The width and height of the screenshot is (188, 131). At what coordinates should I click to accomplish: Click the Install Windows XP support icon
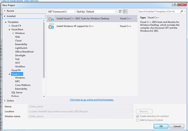tap(51, 26)
